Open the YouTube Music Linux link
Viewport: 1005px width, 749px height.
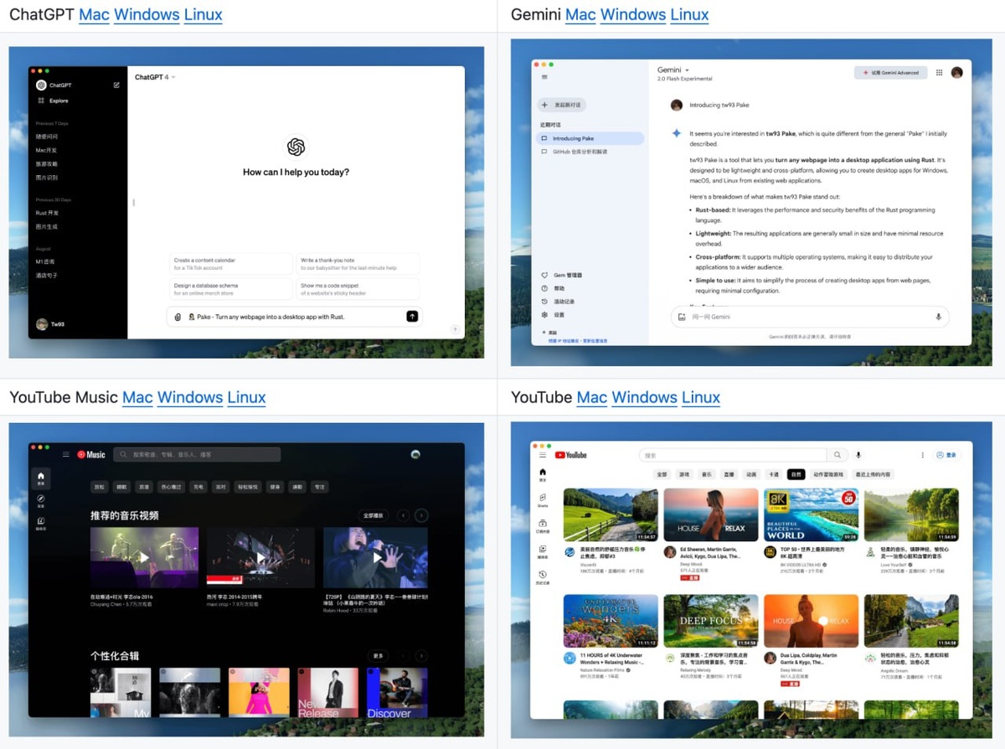coord(247,397)
